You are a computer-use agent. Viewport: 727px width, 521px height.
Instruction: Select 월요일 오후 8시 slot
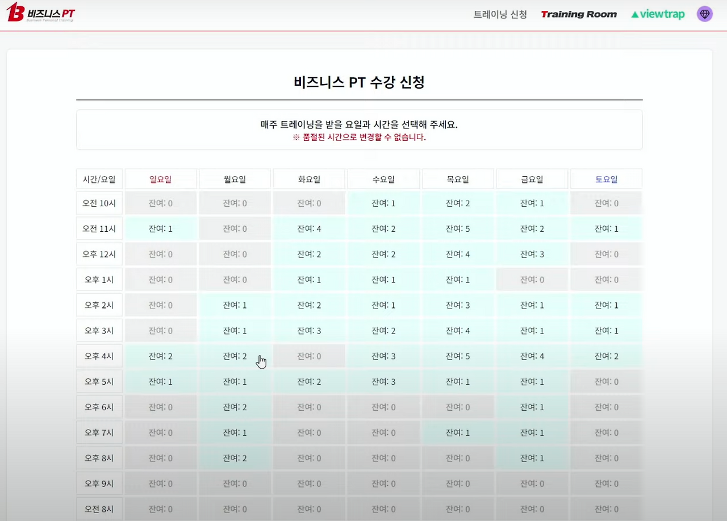(x=235, y=459)
